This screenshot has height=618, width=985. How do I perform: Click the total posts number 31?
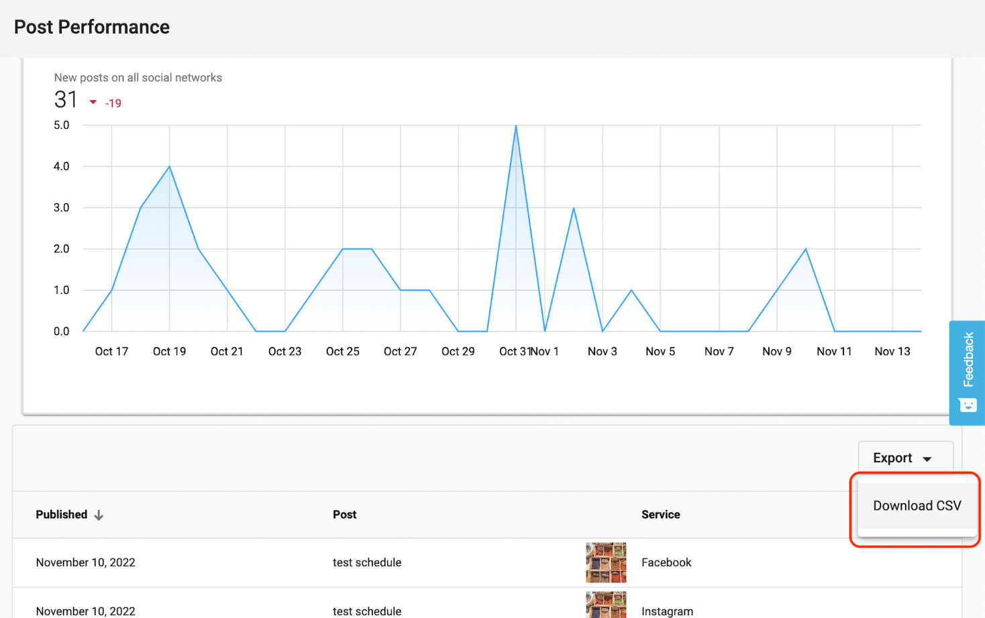pos(66,100)
